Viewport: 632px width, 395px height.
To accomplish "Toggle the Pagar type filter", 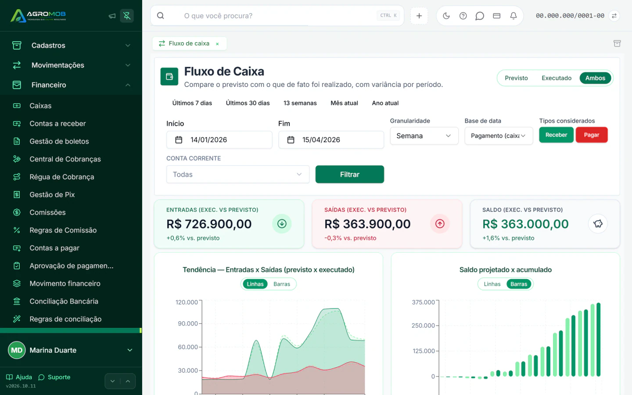I will [x=592, y=135].
